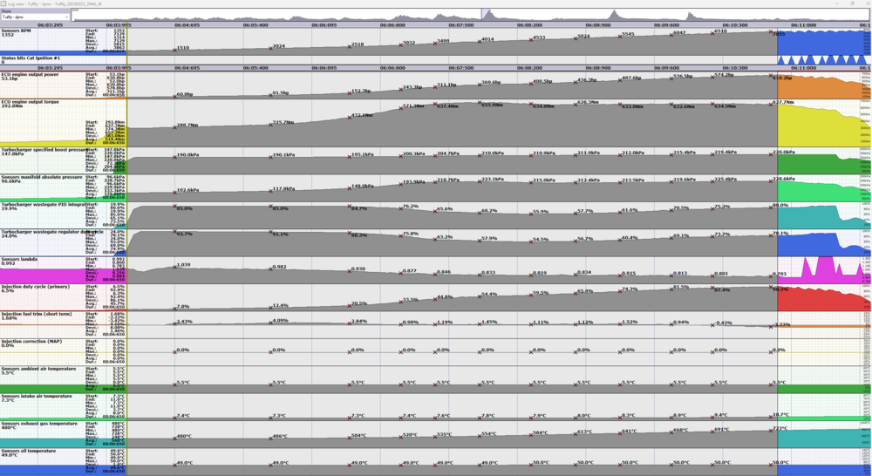Image resolution: width=872 pixels, height=476 pixels.
Task: Click the Injection fuel trim (short term) label
Action: (37, 314)
